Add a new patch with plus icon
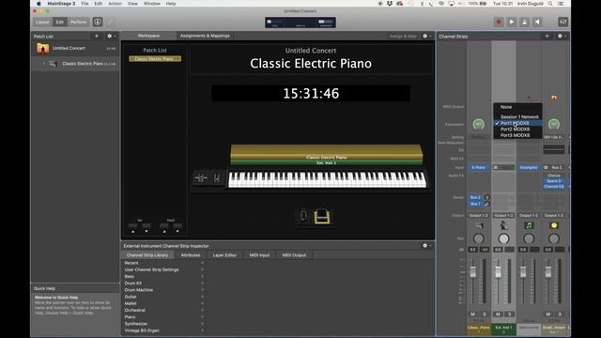Viewport: 601px width, 338px height. point(97,36)
